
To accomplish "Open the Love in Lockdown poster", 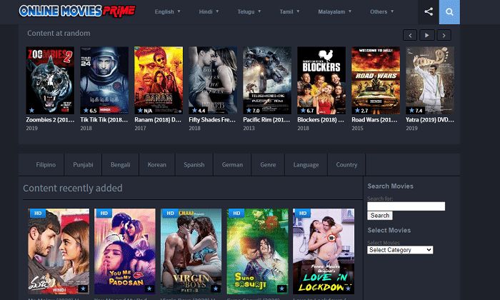I will [324, 251].
